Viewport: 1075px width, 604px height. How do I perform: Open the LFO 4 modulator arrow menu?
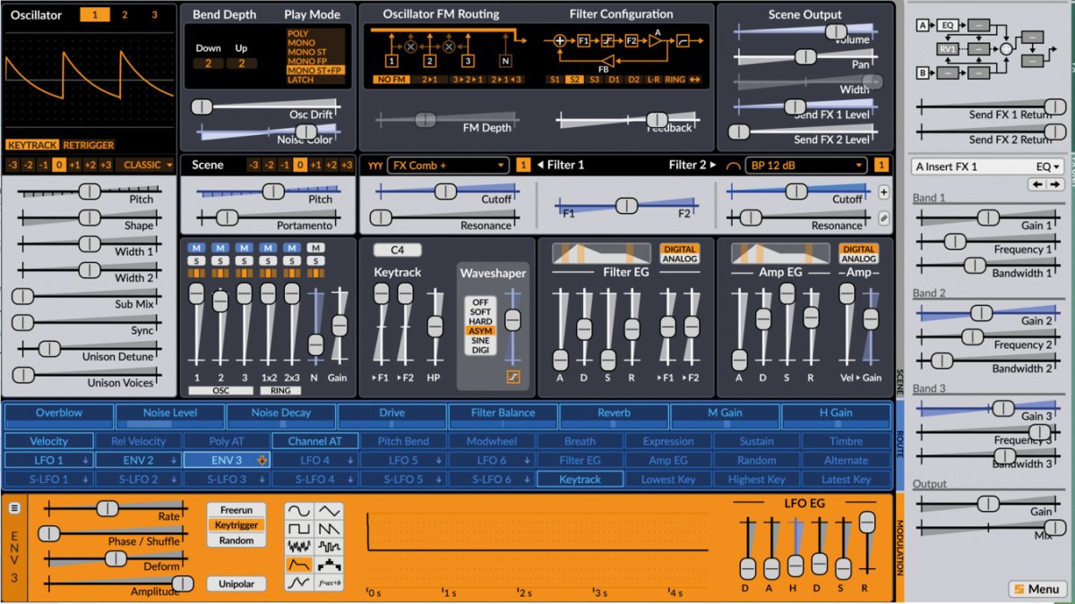click(351, 460)
